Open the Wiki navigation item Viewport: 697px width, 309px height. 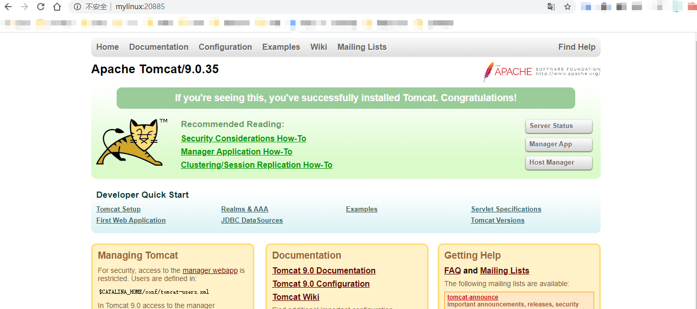pos(319,47)
